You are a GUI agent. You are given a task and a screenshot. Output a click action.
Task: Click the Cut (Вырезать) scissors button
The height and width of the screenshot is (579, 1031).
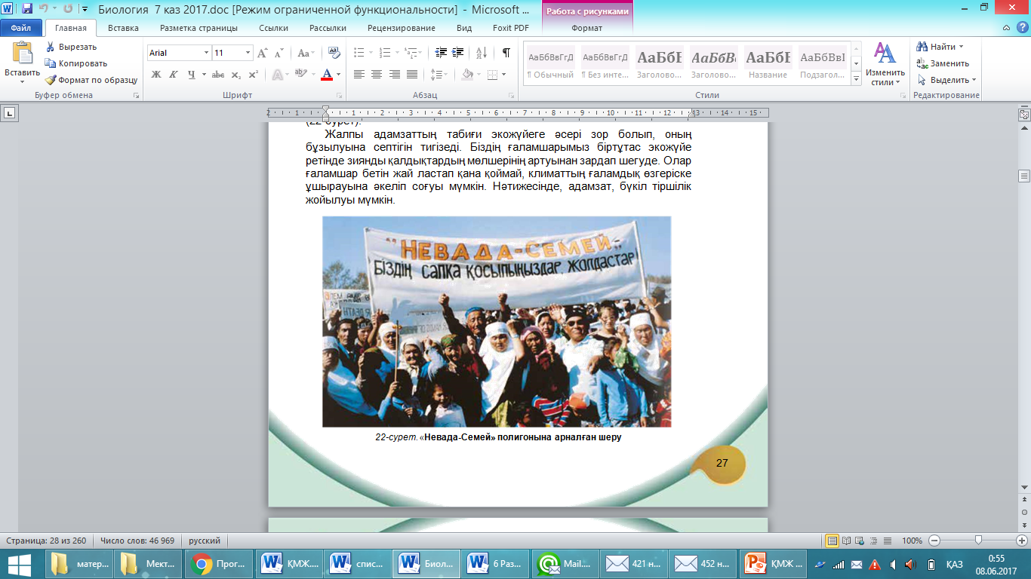[x=70, y=47]
